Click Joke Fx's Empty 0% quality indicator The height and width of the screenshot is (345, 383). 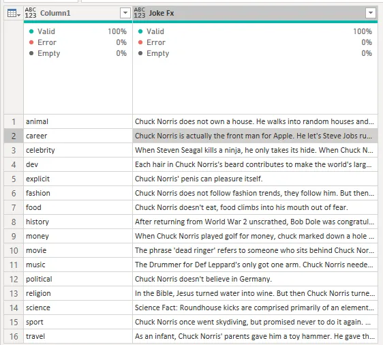pyautogui.click(x=255, y=53)
